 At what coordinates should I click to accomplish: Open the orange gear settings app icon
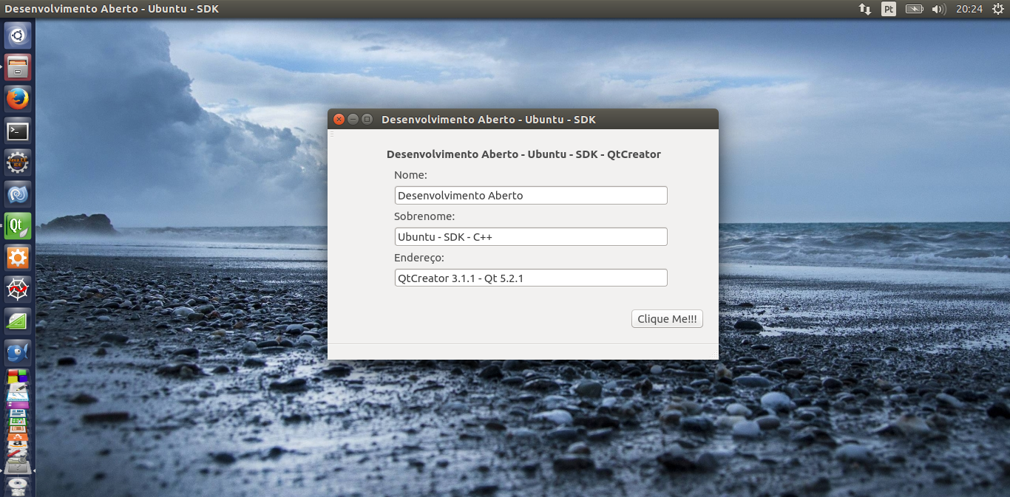pyautogui.click(x=18, y=258)
